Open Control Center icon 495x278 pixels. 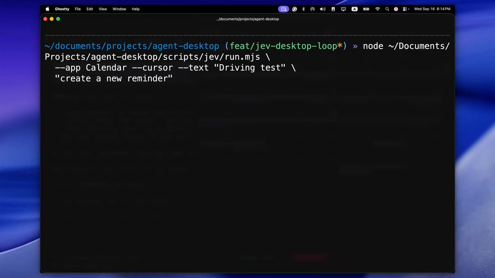click(x=405, y=9)
